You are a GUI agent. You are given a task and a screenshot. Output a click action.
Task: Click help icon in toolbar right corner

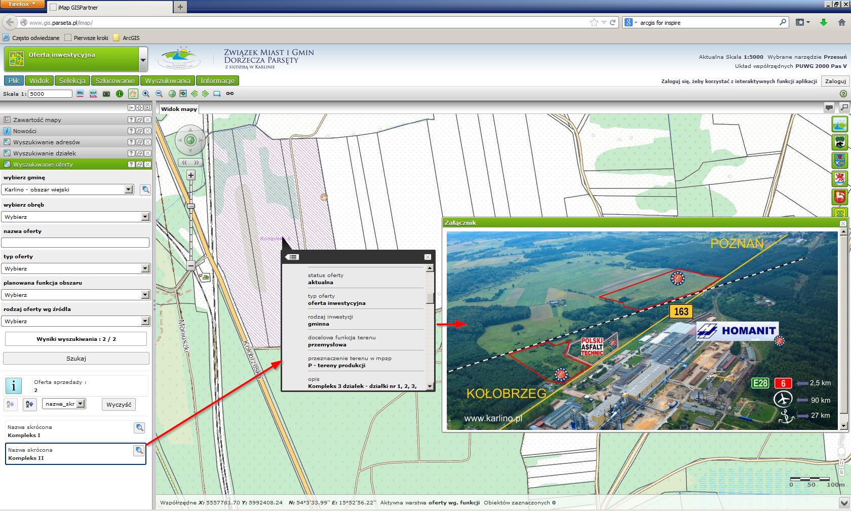click(843, 94)
